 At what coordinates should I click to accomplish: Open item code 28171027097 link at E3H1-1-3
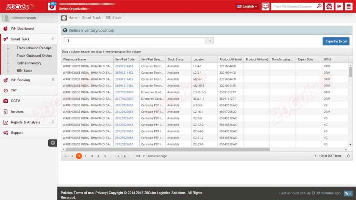tap(124, 92)
